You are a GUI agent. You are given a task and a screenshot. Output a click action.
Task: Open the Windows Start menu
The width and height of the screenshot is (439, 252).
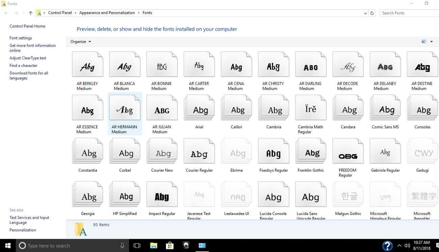coord(8,246)
